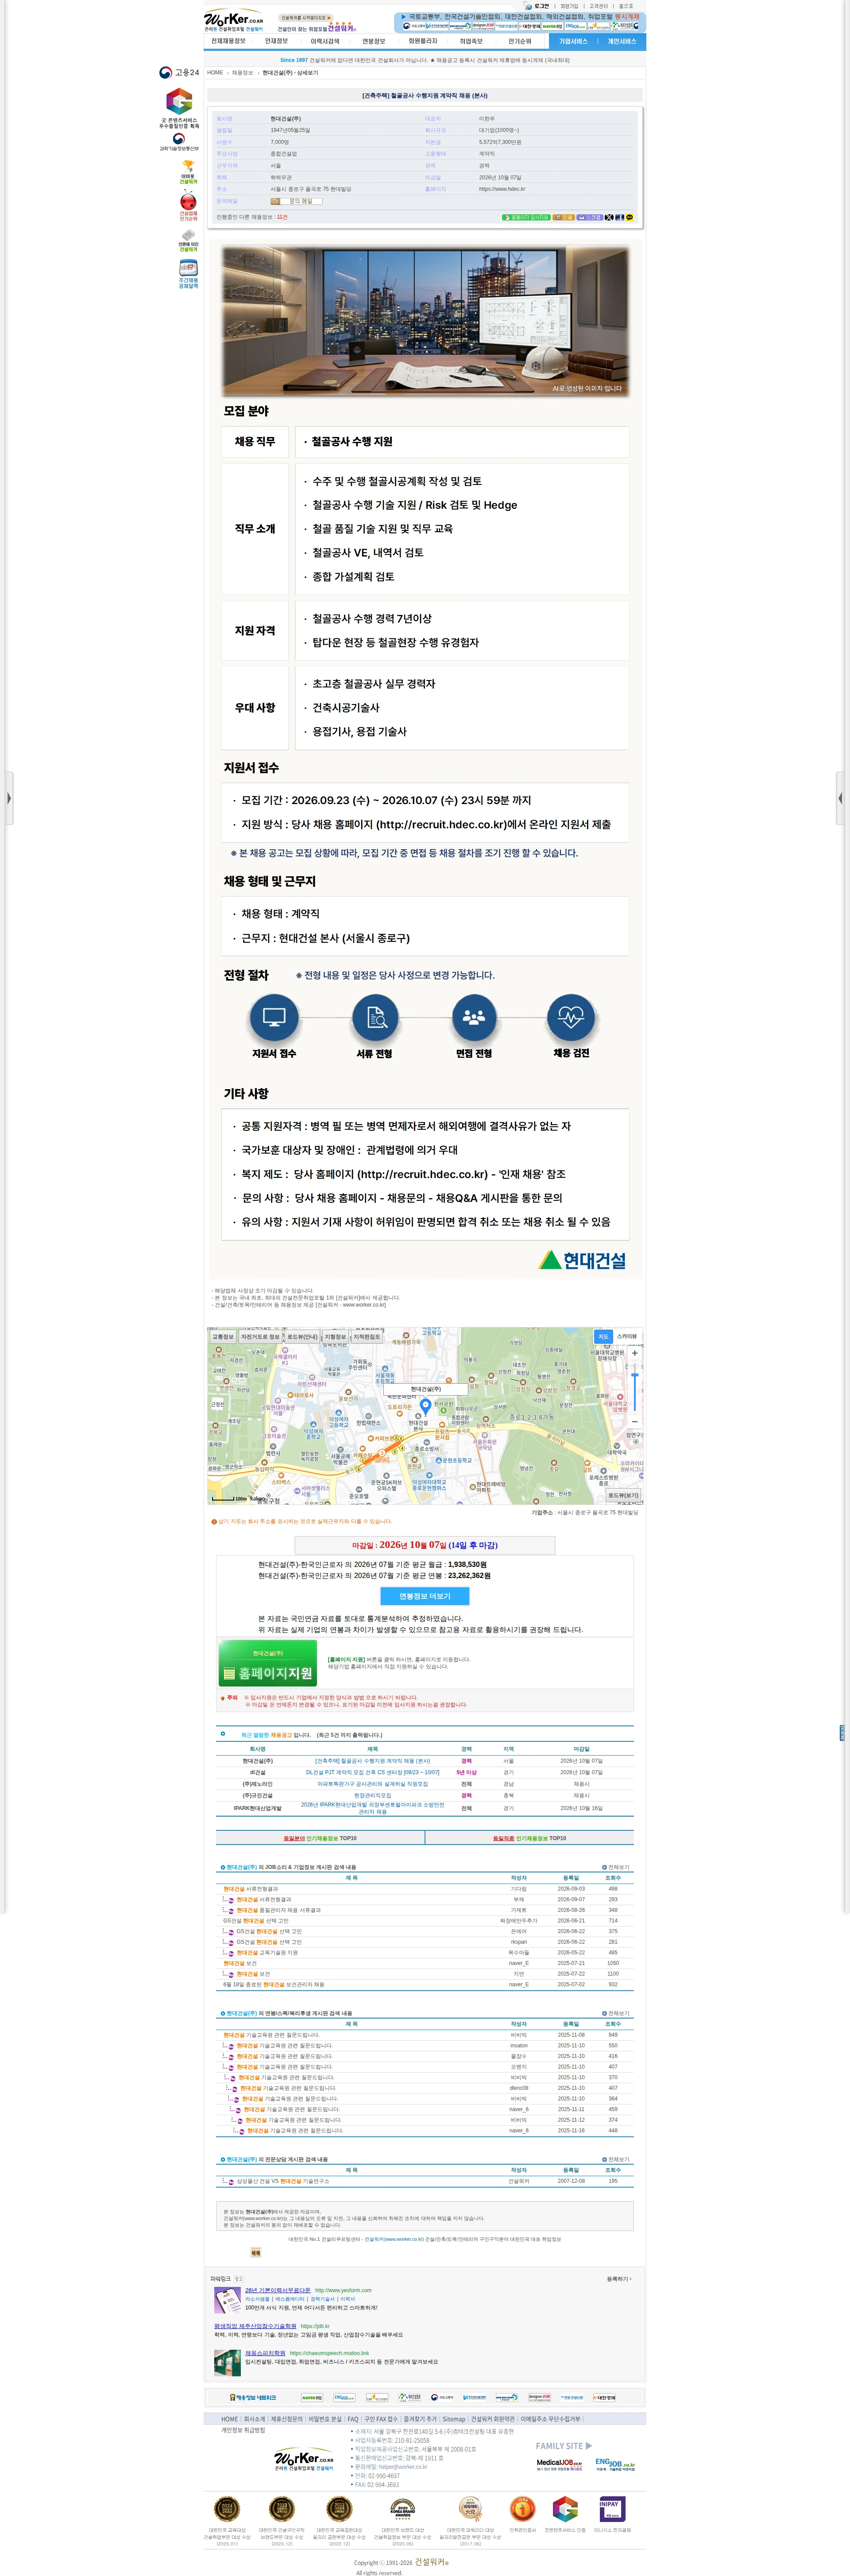The width and height of the screenshot is (850, 2576).
Task: Click the 인쇄 print button
Action: (x=564, y=217)
